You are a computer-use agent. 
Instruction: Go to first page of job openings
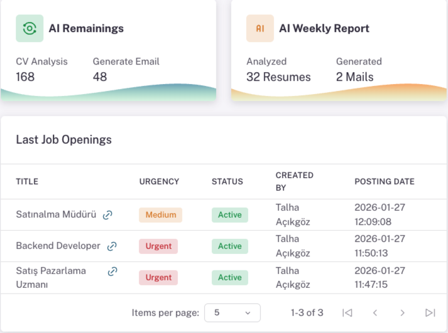click(347, 312)
